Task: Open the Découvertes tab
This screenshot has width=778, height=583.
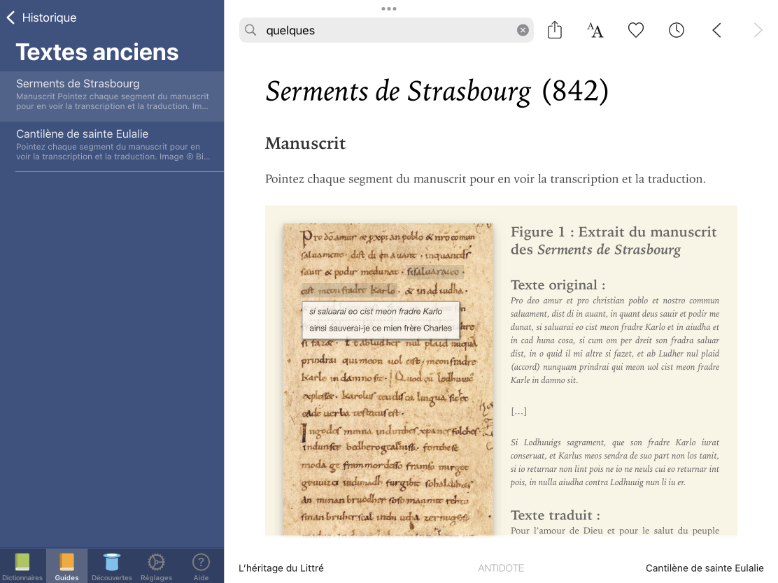Action: [x=112, y=566]
